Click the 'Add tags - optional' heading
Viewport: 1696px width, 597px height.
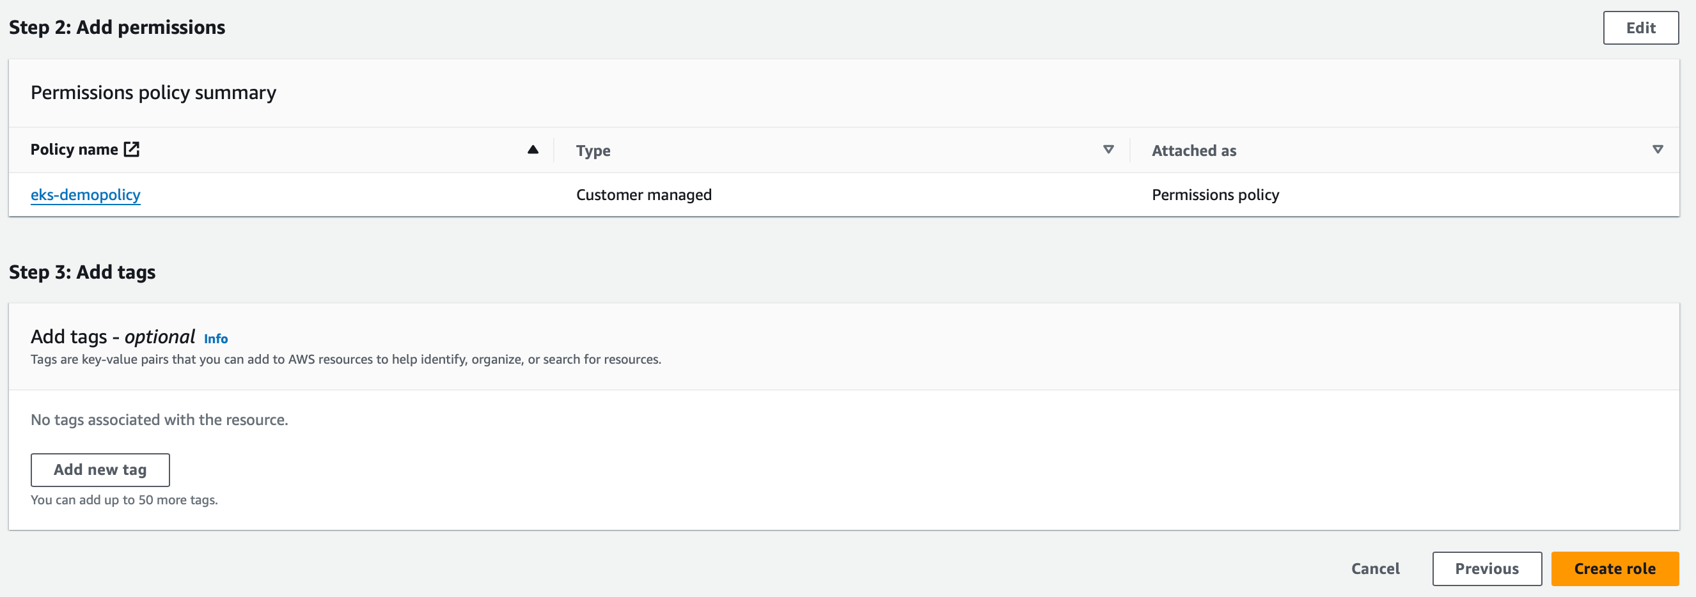(113, 336)
